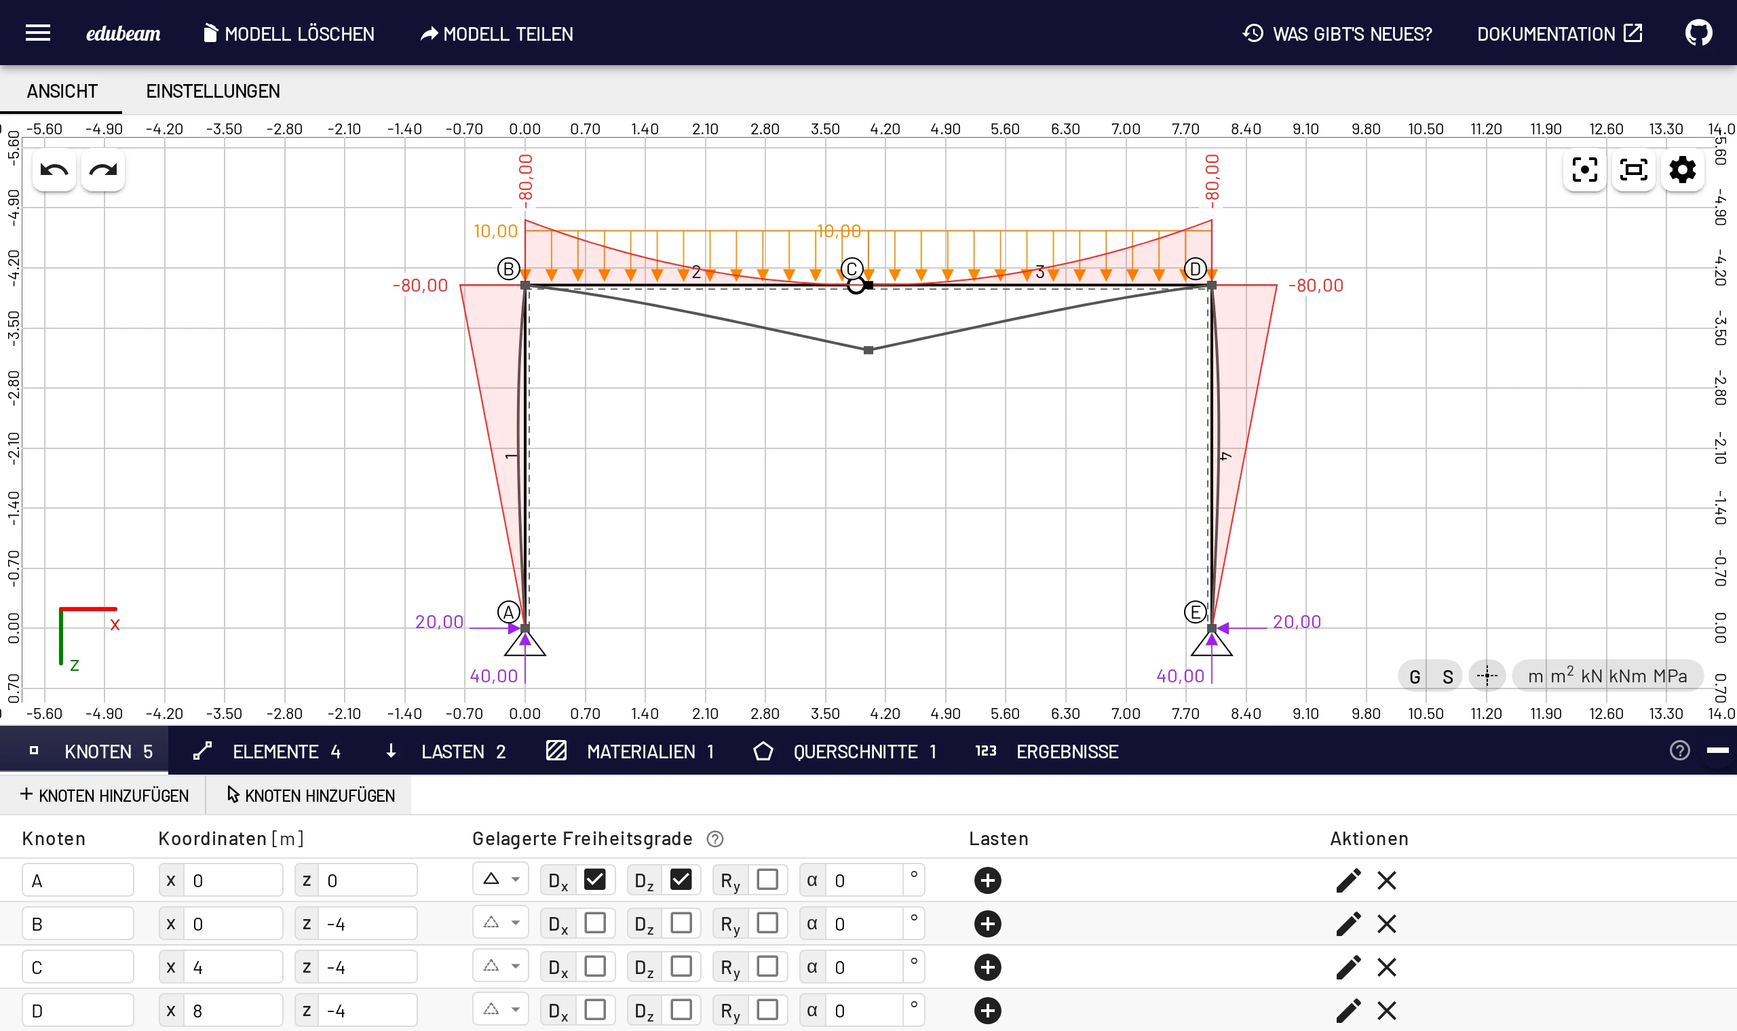Open WAS GIBT'S NEUES changelog
This screenshot has width=1737, height=1031.
coord(1337,33)
